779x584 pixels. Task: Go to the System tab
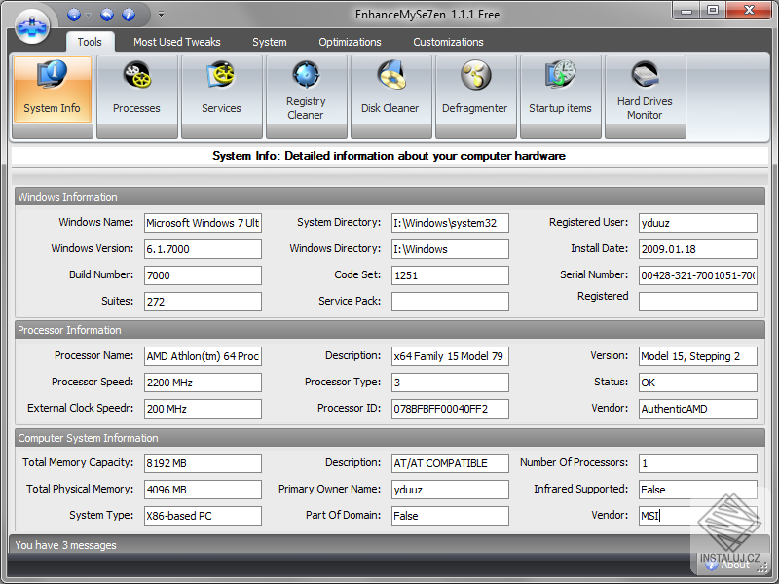click(269, 42)
